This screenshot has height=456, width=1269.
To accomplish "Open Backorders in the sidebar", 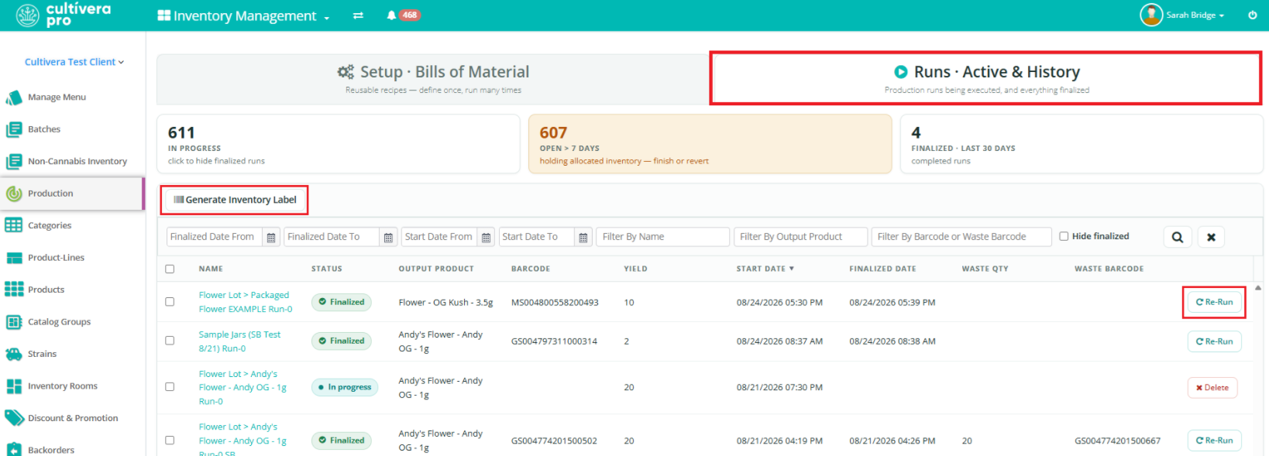I will tap(51, 450).
